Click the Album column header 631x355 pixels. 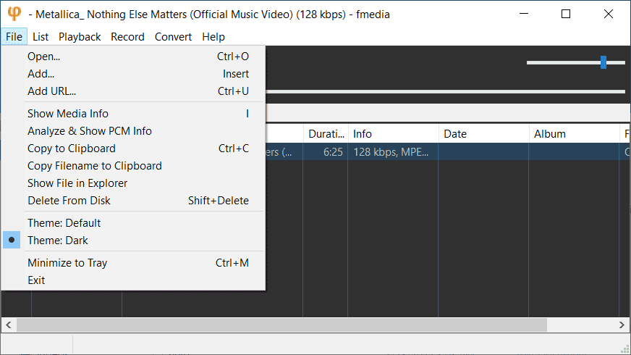click(575, 134)
